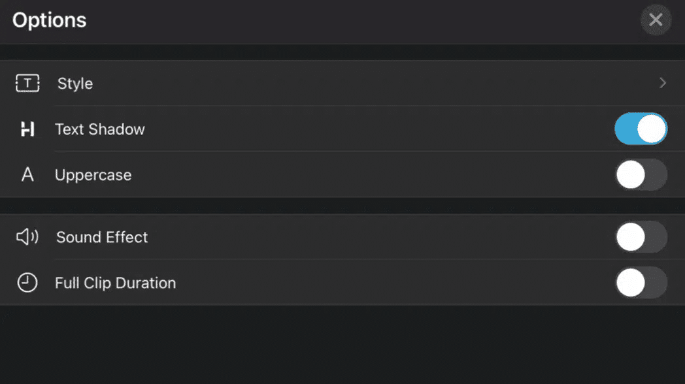
Task: Expand Style using the chevron arrow
Action: 663,83
